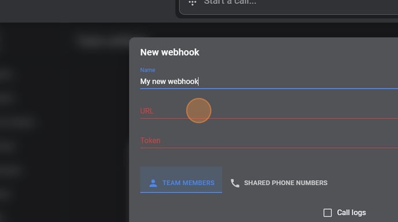398x222 pixels.
Task: Focus the empty Token input field
Action: [x=269, y=140]
